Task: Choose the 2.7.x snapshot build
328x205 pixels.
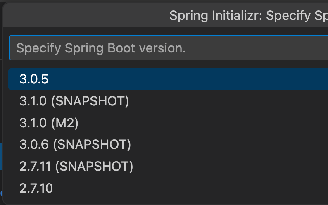Action: (168, 166)
